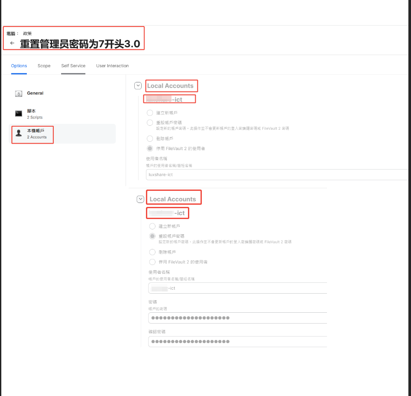Click the 密碼 password field
The height and width of the screenshot is (396, 411).
coord(237,318)
